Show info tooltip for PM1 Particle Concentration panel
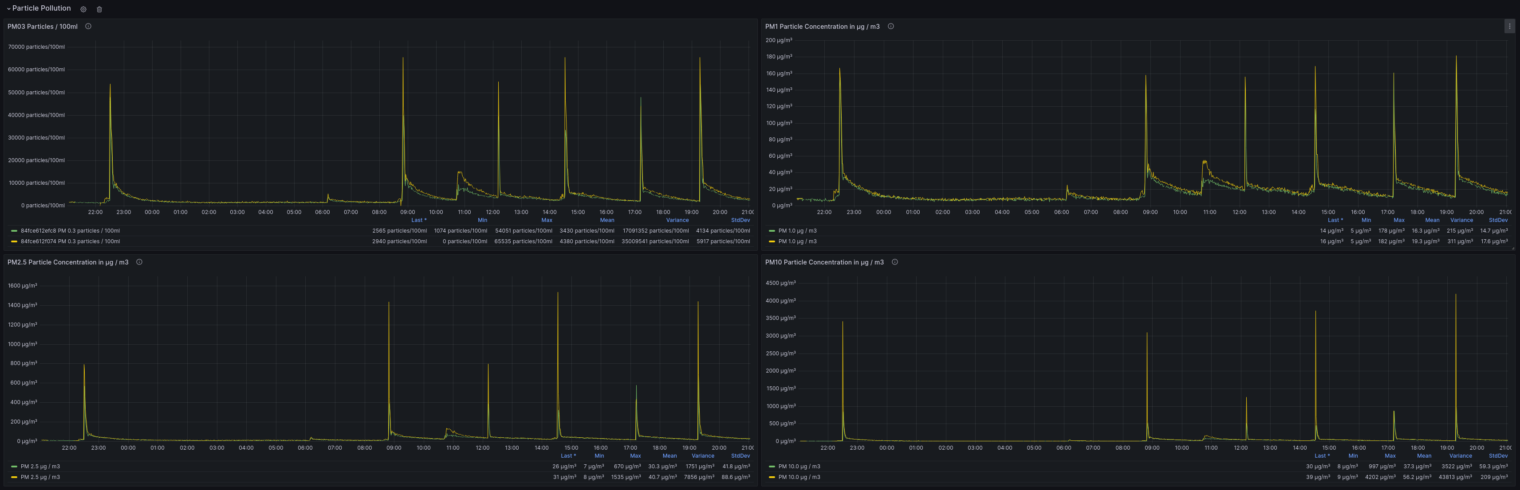Image resolution: width=1520 pixels, height=490 pixels. coord(891,27)
